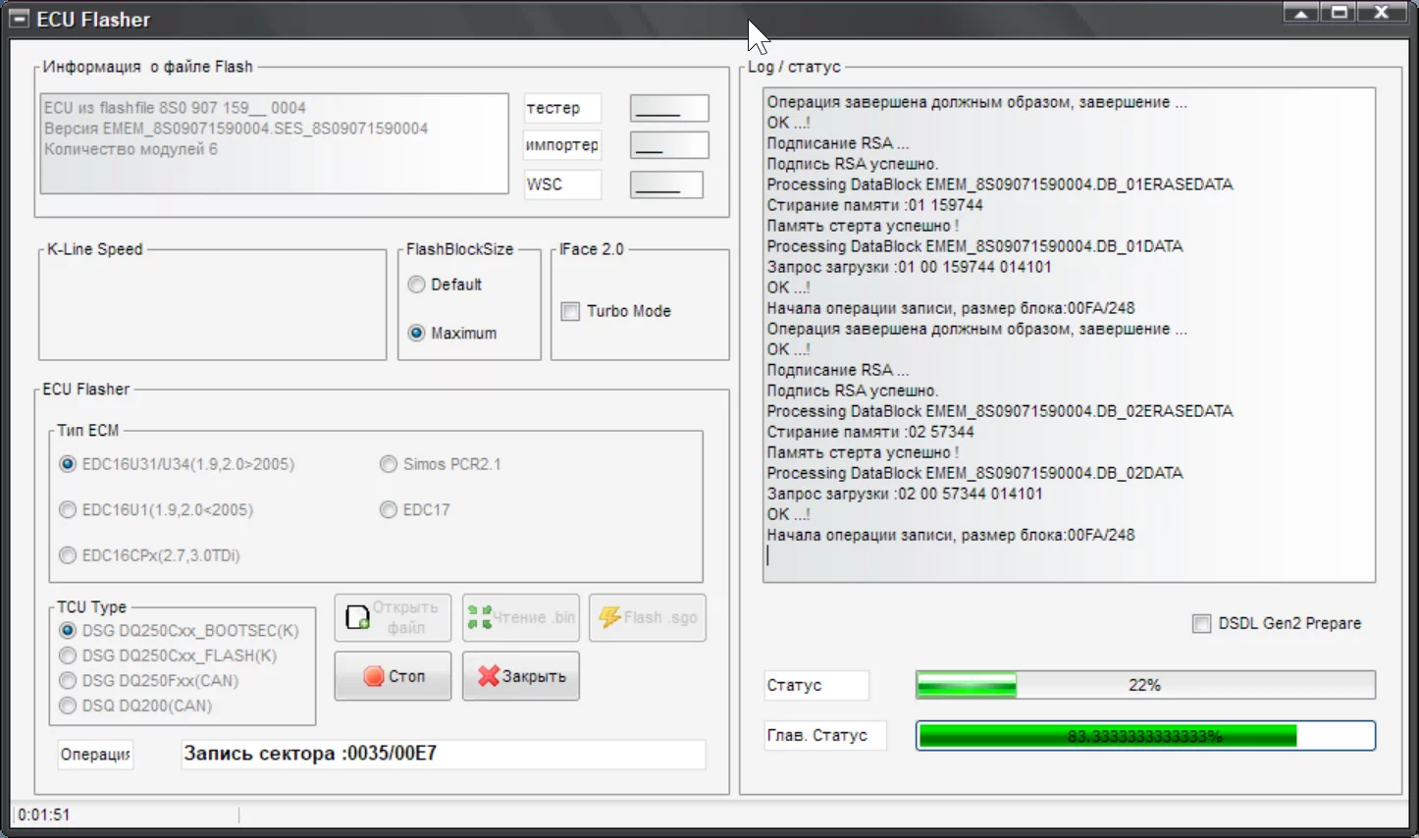Screen dimensions: 1419x838
Task: Check the DSDL Gen2 Prepare option
Action: (1201, 623)
